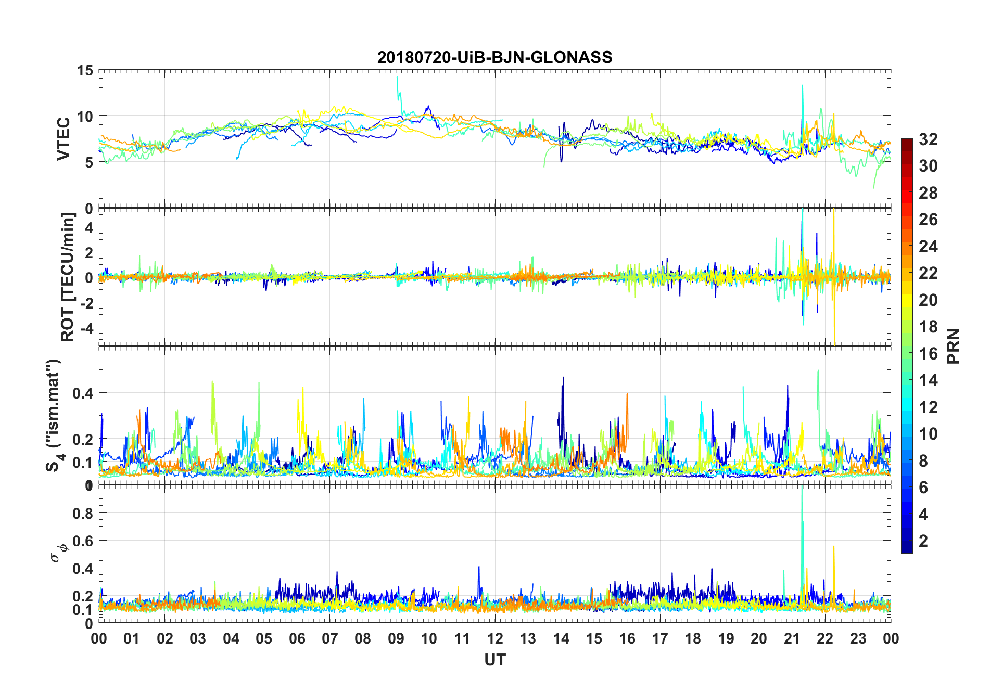This screenshot has width=990, height=692.
Task: Click x-axis tick label 01
Action: 132,639
